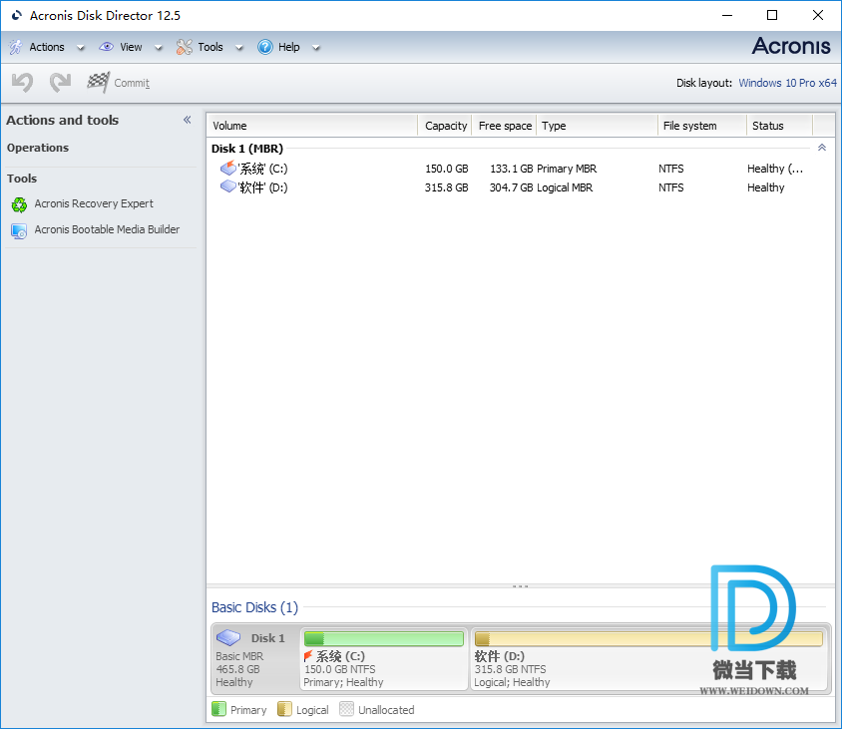The height and width of the screenshot is (729, 842).
Task: Open the Actions menu
Action: coord(47,47)
